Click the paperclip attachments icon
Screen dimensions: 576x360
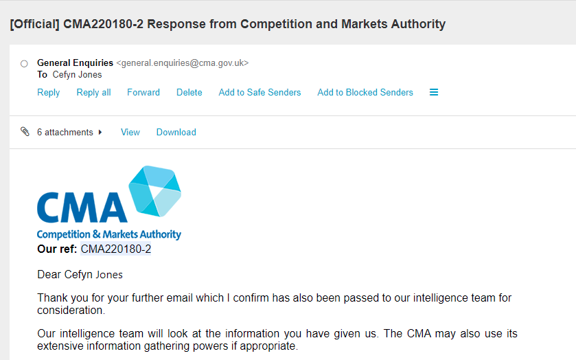pyautogui.click(x=25, y=132)
